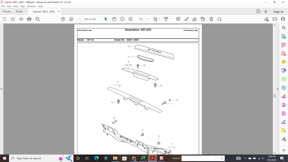Open Excel from the Windows taskbar
This screenshot has width=288, height=162.
pos(143,158)
